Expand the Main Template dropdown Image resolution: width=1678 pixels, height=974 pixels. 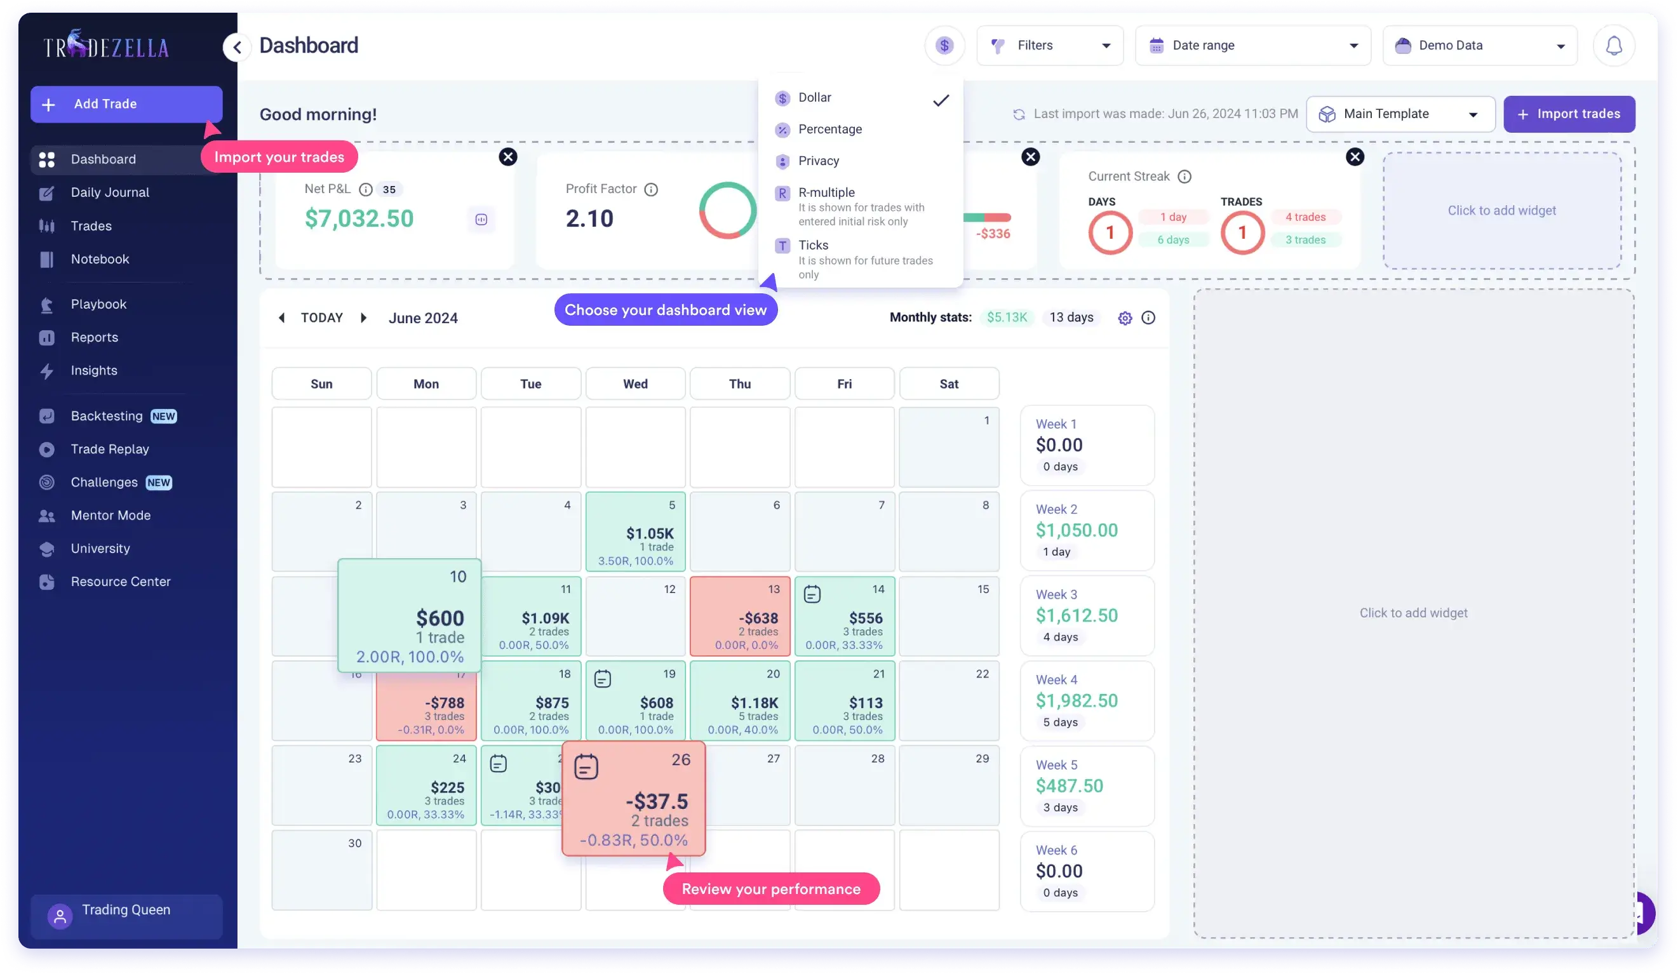tap(1399, 114)
